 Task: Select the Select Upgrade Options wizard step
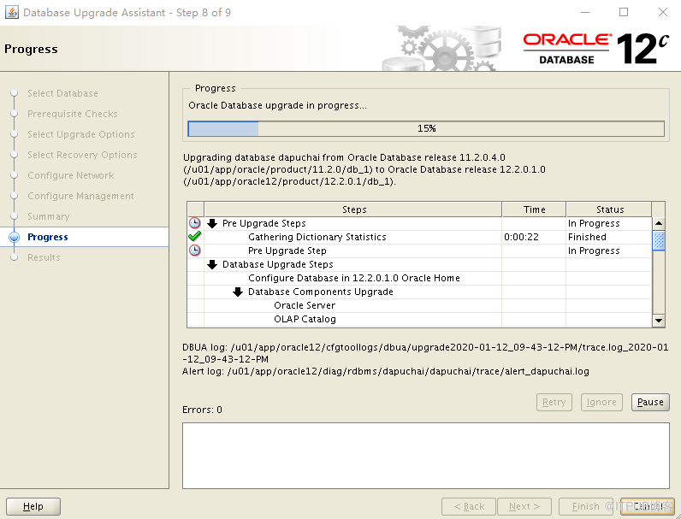pyautogui.click(x=81, y=134)
